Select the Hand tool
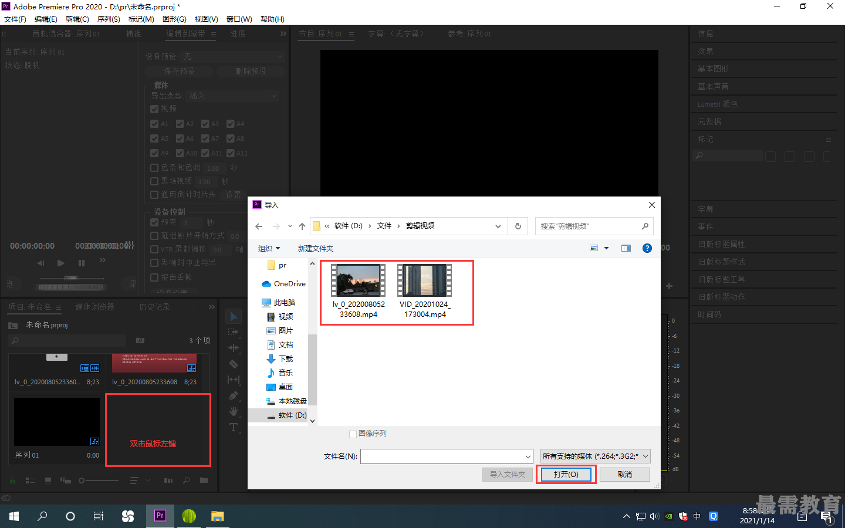 (x=234, y=411)
